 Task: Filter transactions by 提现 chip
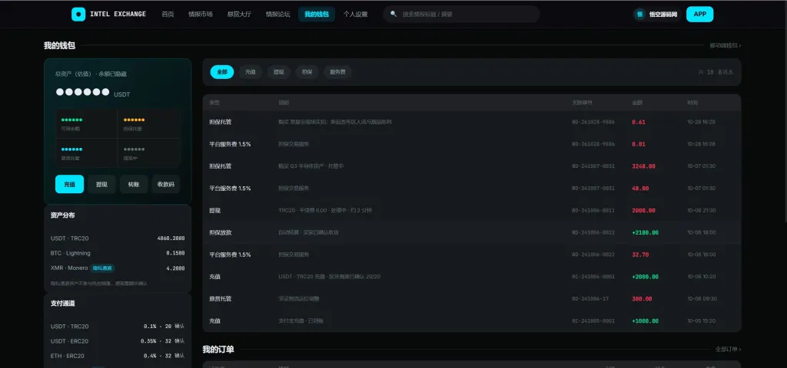(278, 72)
